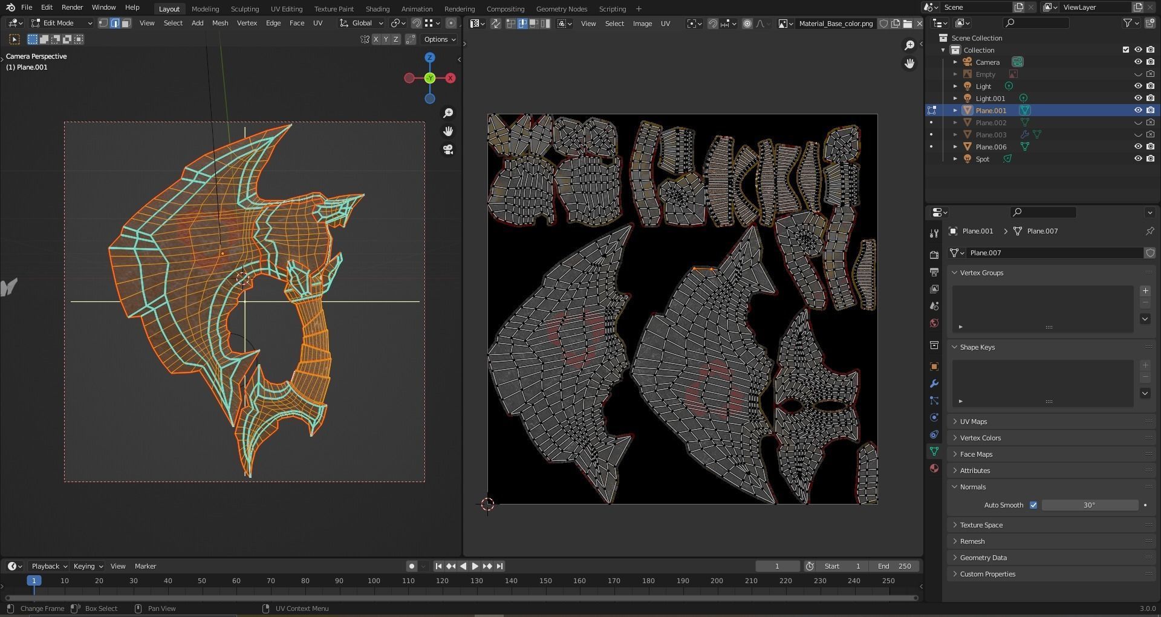Open the Tool properties tab
The height and width of the screenshot is (617, 1161).
tap(934, 233)
